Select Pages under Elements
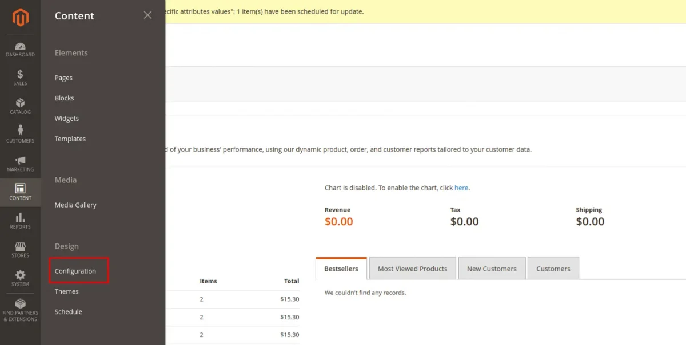 (x=63, y=78)
